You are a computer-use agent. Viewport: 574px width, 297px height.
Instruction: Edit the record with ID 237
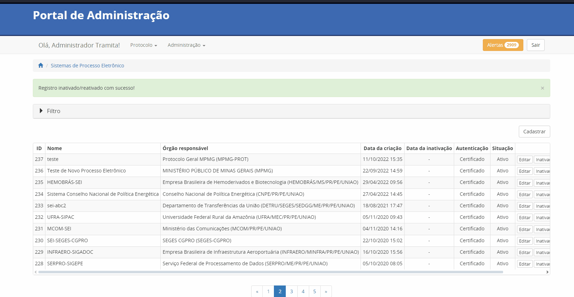tap(524, 159)
